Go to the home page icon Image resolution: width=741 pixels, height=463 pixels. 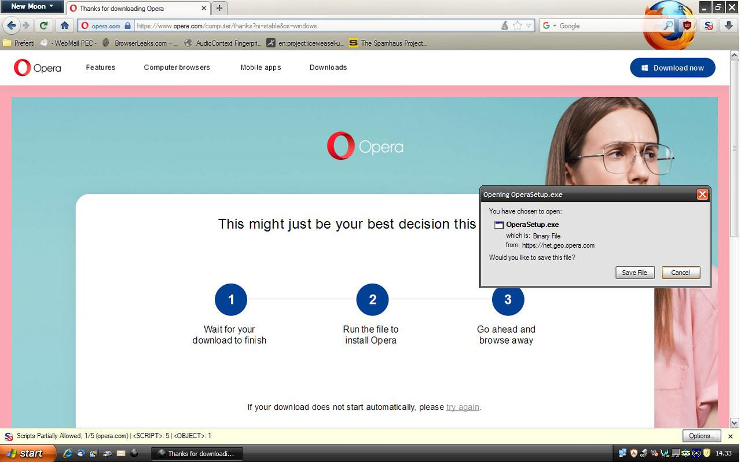65,25
